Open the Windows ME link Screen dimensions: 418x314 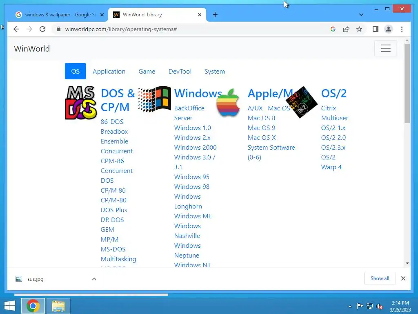(x=193, y=216)
